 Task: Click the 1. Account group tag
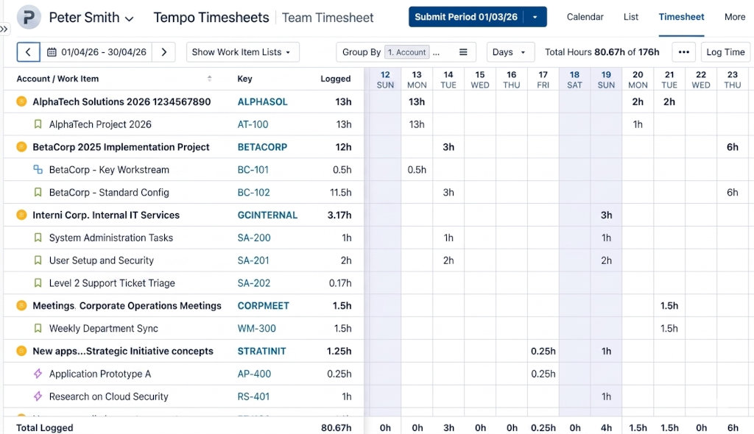(406, 52)
